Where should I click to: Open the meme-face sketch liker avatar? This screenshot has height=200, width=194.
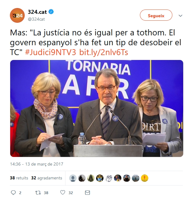(109, 178)
